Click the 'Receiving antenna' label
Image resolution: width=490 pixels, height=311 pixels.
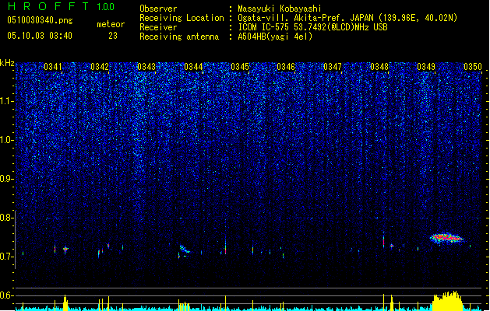(x=179, y=37)
